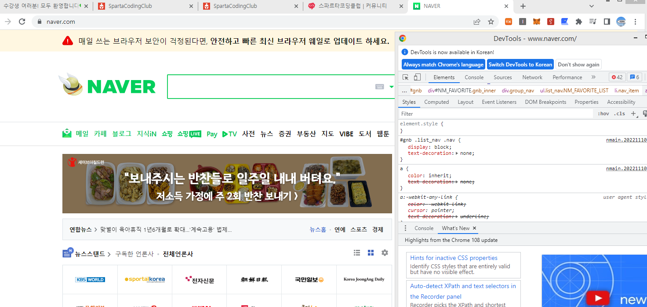This screenshot has width=647, height=307.
Task: Open the Event Listeners tab
Action: point(499,102)
